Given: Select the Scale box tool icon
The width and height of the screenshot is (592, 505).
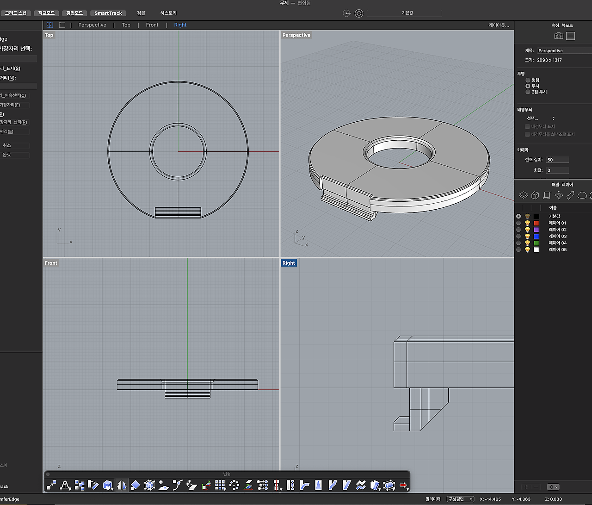Looking at the screenshot, I should tap(108, 485).
